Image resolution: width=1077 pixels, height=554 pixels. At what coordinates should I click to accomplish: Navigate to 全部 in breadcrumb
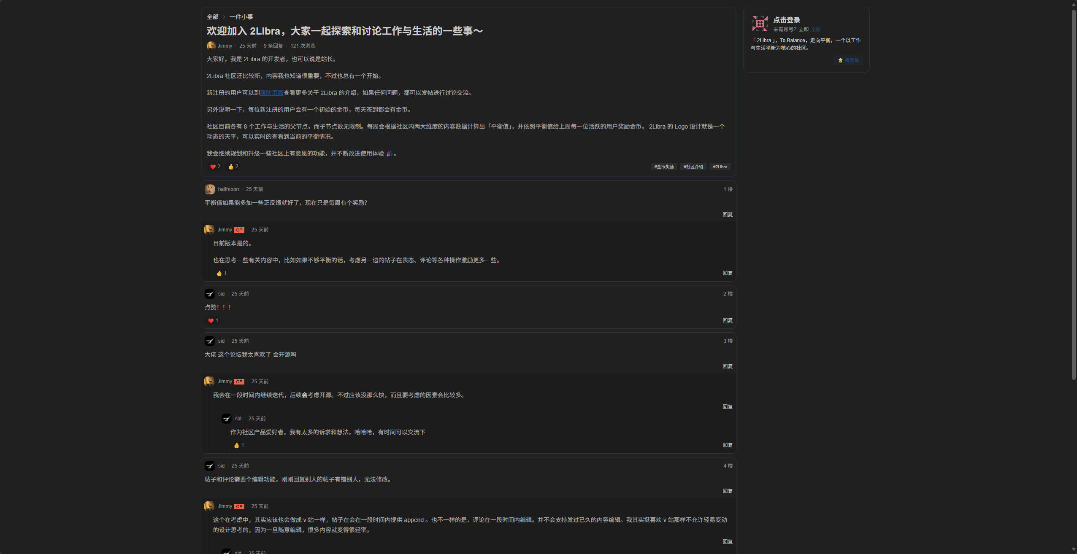tap(212, 17)
